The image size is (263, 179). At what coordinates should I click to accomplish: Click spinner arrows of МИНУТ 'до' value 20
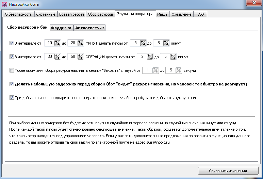pyautogui.click(x=80, y=43)
